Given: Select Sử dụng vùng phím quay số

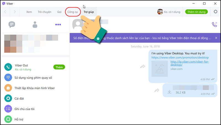Looking at the screenshot, I should coord(33,78).
